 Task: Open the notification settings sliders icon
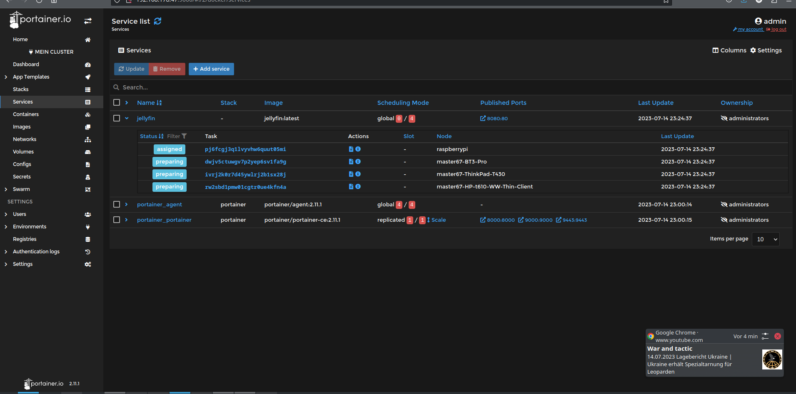point(765,336)
